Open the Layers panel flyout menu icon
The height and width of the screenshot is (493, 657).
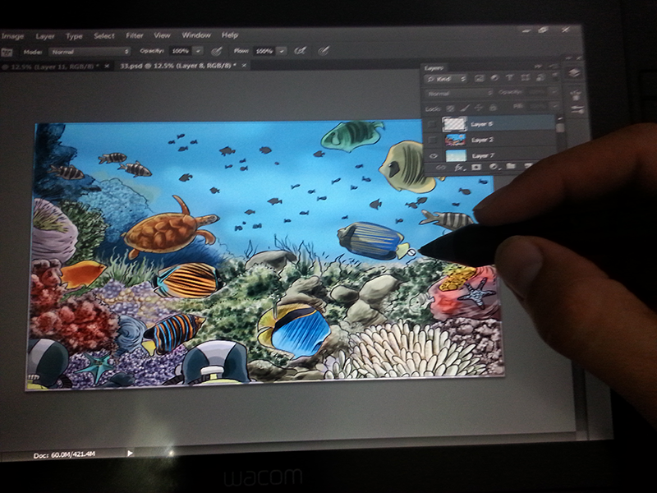coord(554,67)
